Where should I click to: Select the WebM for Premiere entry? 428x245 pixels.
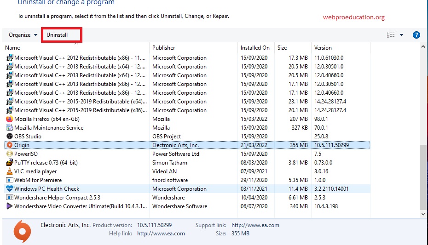(x=38, y=180)
